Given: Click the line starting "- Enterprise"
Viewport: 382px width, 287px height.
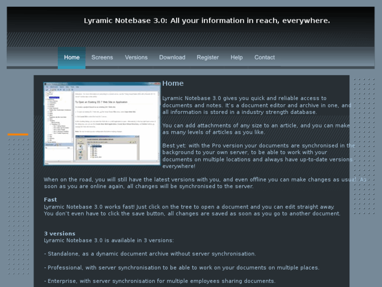Looking at the screenshot, I should coord(160,281).
